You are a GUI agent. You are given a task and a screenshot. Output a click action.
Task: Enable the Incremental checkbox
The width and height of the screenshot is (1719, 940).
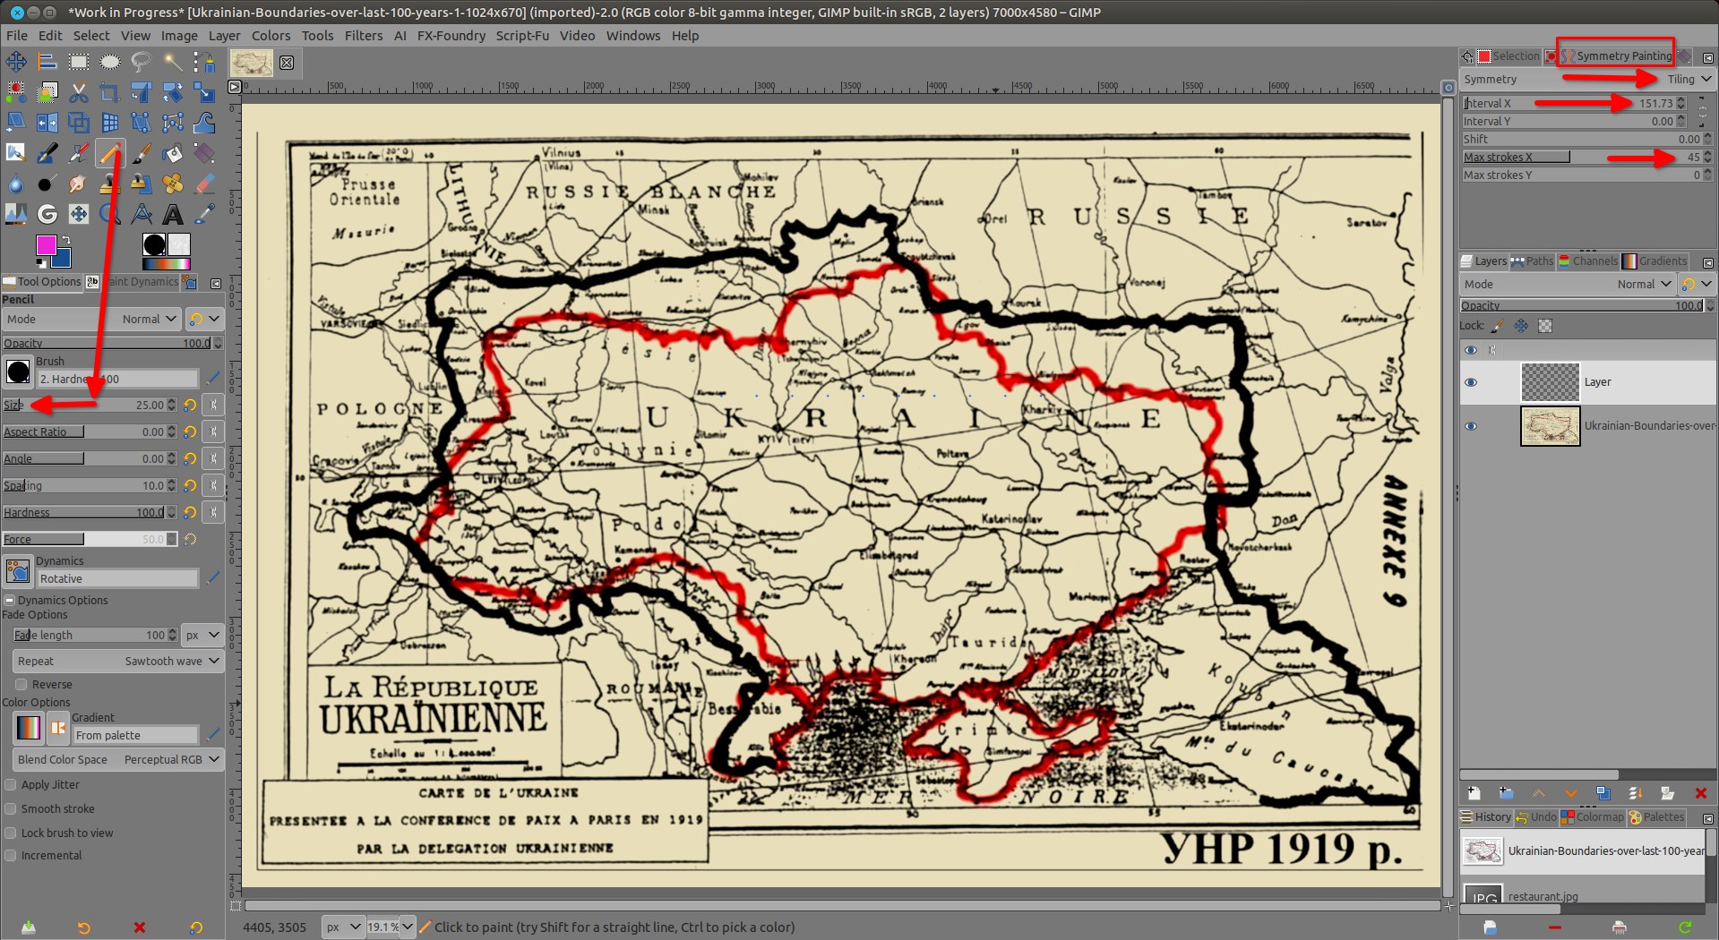pyautogui.click(x=11, y=856)
